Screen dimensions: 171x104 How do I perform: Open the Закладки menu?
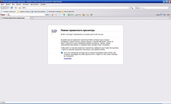[26, 4]
